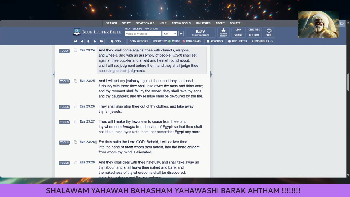Click the Eze 23:26 reference link
This screenshot has width=350, height=197.
tap(87, 106)
